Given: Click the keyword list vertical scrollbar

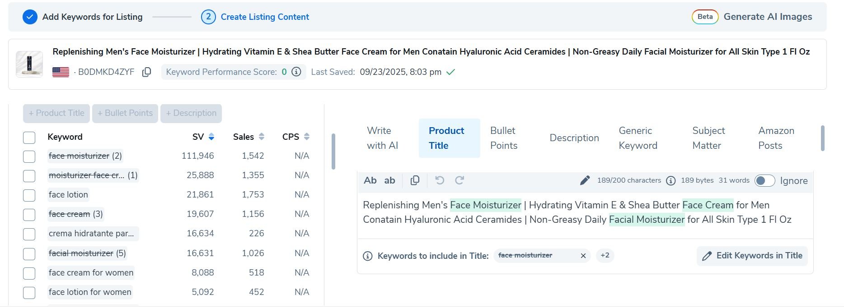Looking at the screenshot, I should 333,152.
